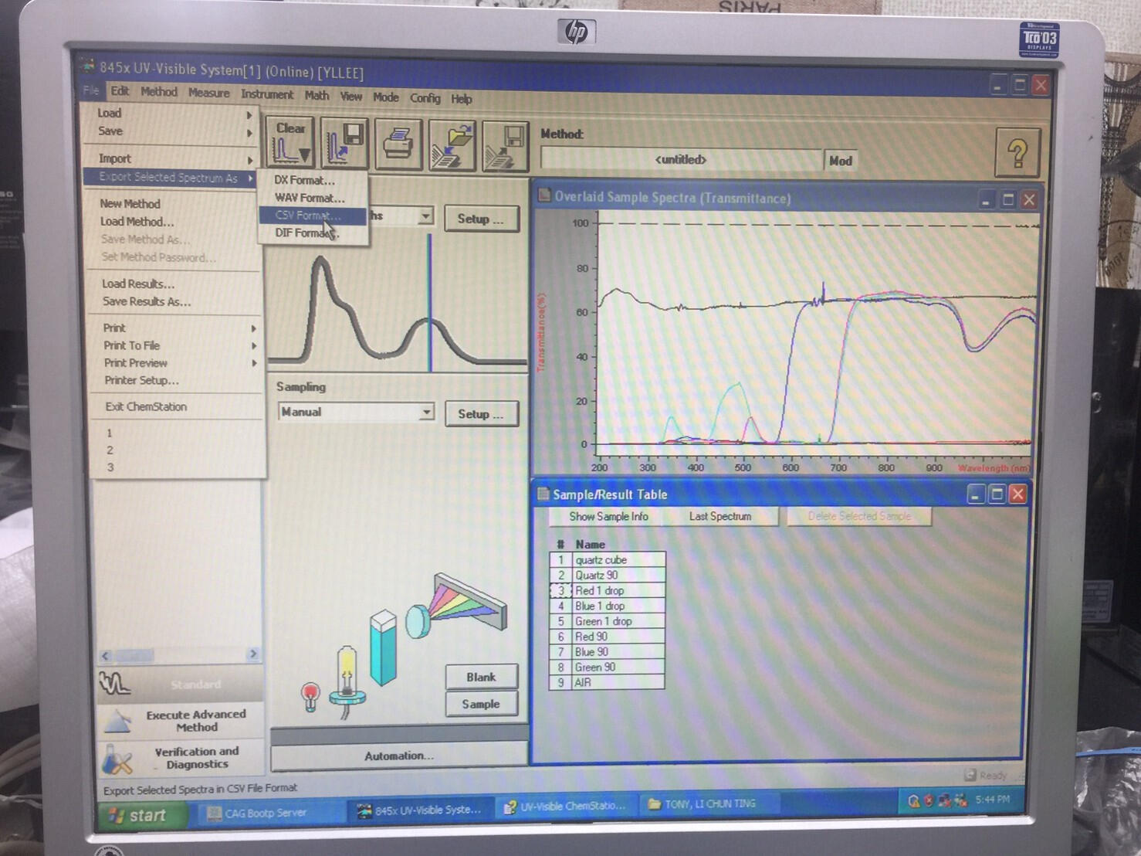This screenshot has width=1141, height=856.
Task: Click the left panel horizontal scrollbar right arrow
Action: [253, 654]
